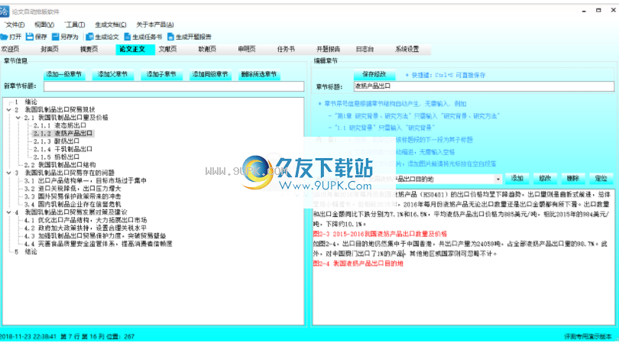Click the 定位 button
Screen dimensions: 619x346
coord(601,179)
